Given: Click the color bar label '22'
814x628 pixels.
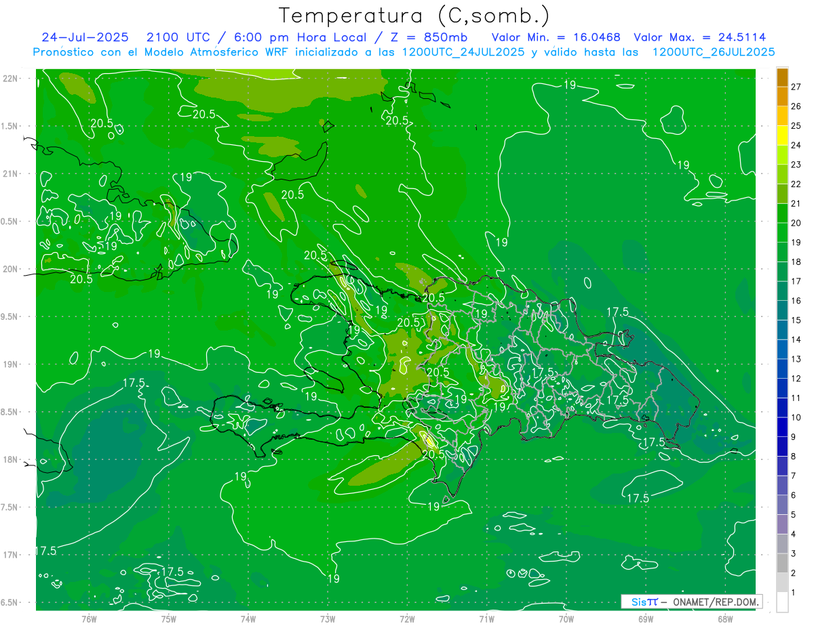Looking at the screenshot, I should pyautogui.click(x=796, y=184).
